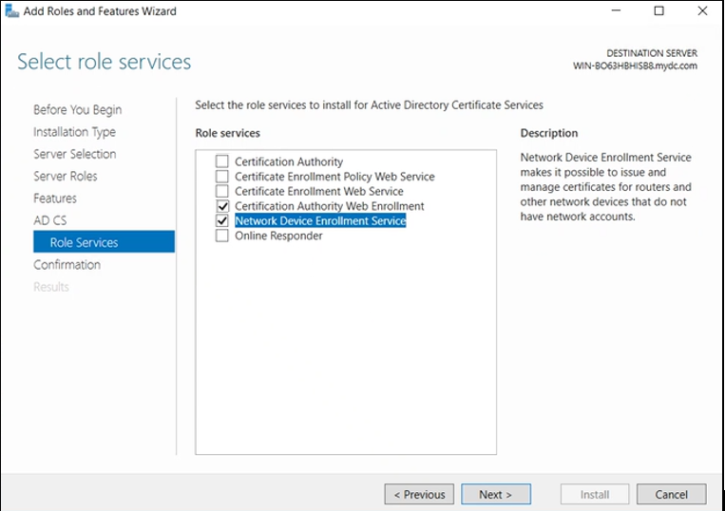Image resolution: width=725 pixels, height=511 pixels.
Task: Go to Before You Begin step
Action: point(77,110)
